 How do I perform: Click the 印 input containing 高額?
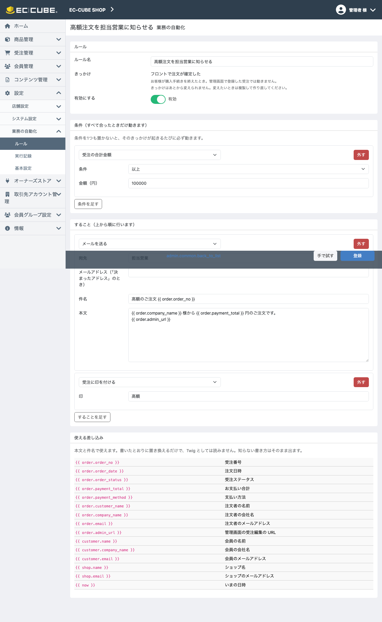tap(249, 396)
